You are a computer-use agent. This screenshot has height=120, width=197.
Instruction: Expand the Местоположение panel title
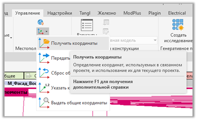point(26,49)
